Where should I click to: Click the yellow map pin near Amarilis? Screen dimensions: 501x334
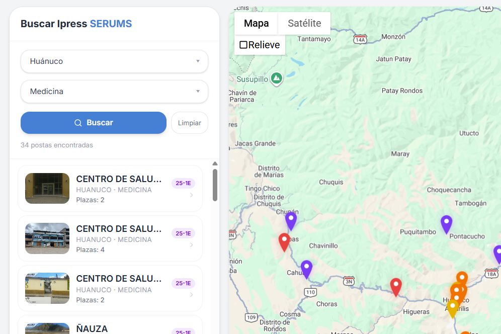coord(452,309)
